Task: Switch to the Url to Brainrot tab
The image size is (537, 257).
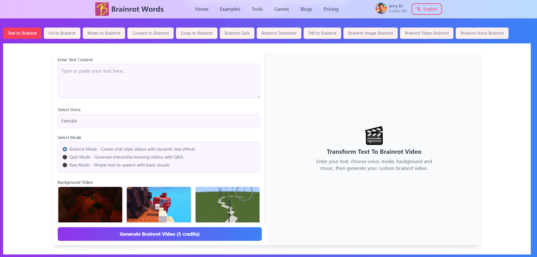Action: point(62,33)
